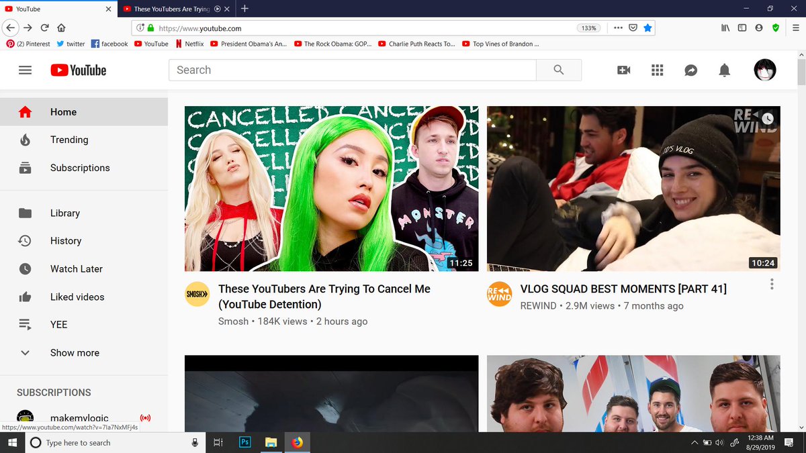Open File Explorer from the taskbar
The height and width of the screenshot is (453, 806).
[x=271, y=442]
